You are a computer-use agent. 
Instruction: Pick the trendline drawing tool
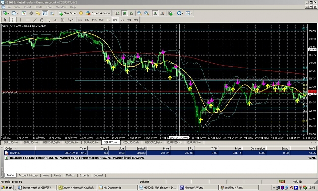pos(35,20)
